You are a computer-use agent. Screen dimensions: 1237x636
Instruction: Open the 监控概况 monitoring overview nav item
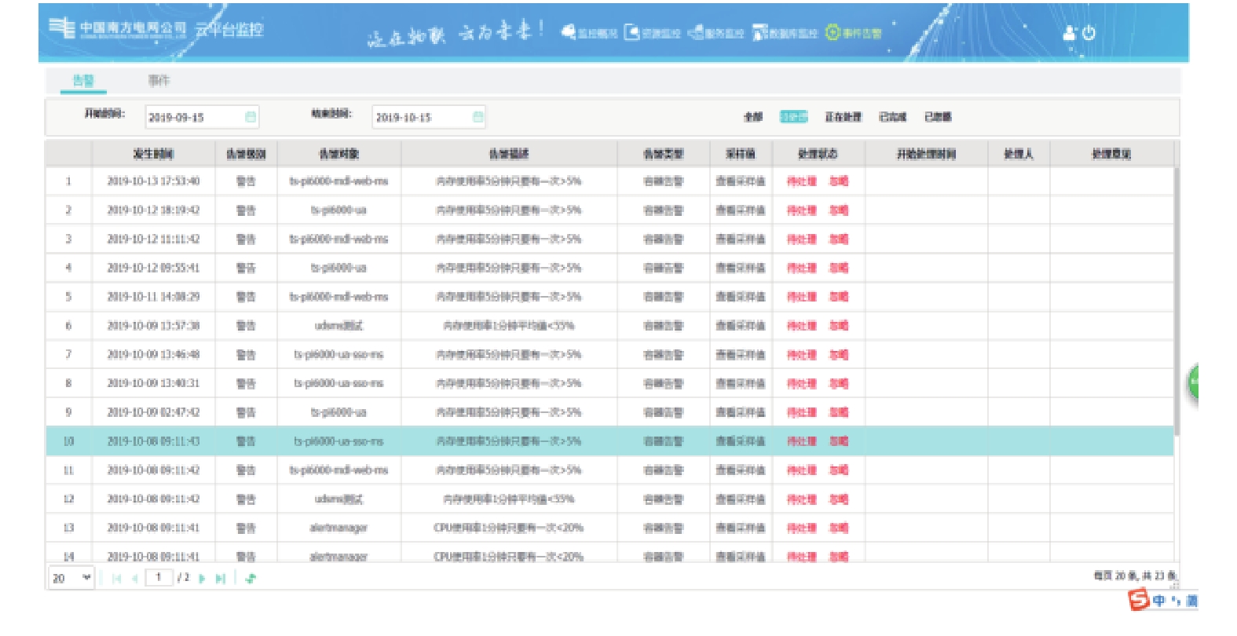click(589, 33)
